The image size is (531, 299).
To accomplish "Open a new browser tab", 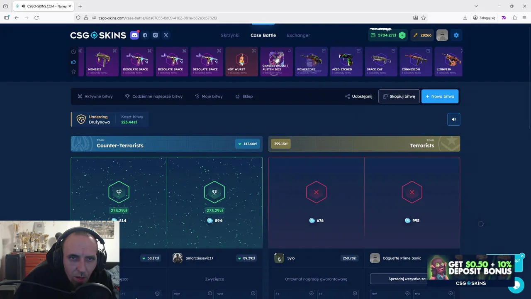I will pos(80,6).
